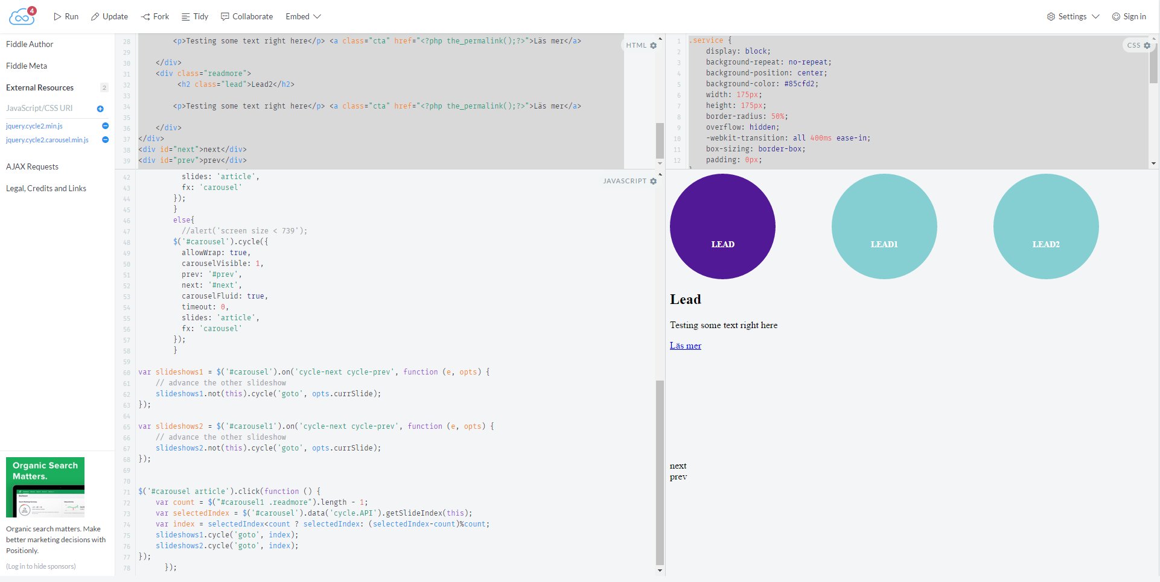The height and width of the screenshot is (582, 1160).
Task: Expand the Fiddle Meta section
Action: tap(27, 66)
